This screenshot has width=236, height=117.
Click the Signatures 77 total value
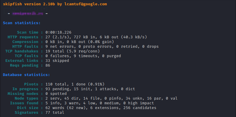click(55, 113)
